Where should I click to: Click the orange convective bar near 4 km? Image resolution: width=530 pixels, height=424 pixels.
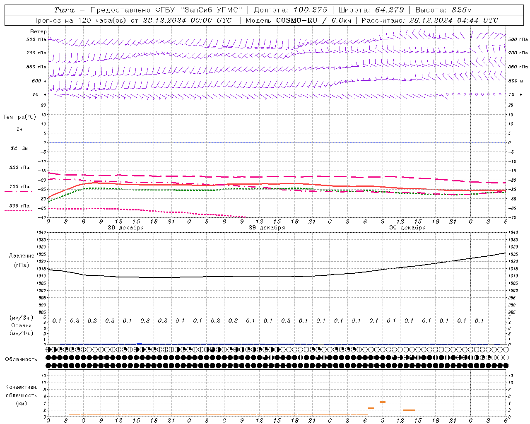(x=383, y=402)
